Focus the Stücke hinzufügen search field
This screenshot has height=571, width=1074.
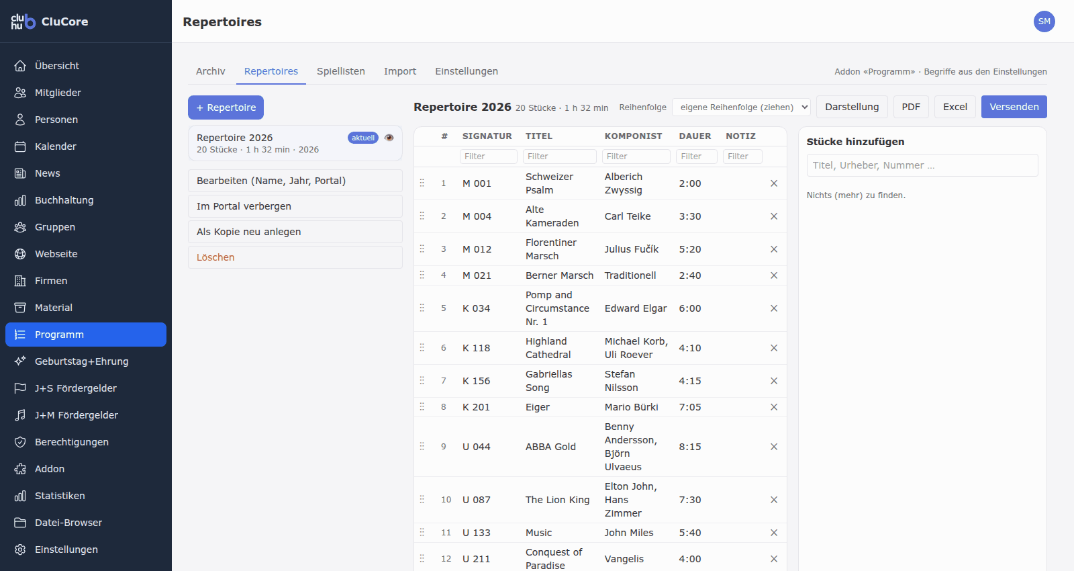coord(922,165)
